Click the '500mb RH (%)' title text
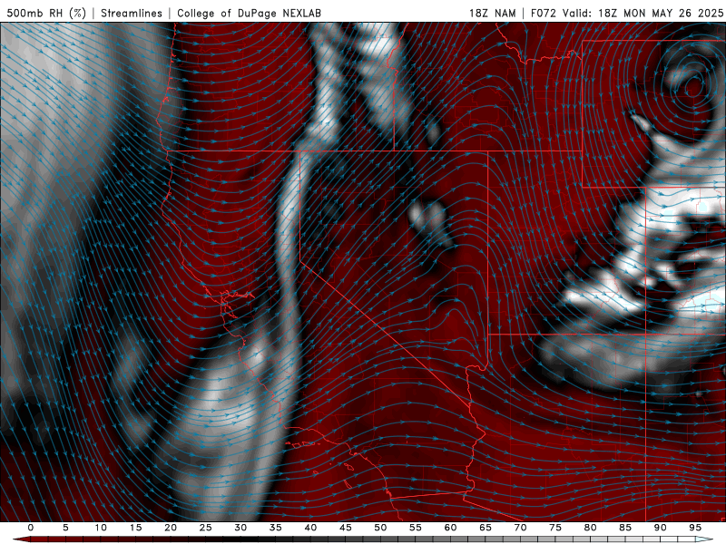This screenshot has height=544, width=726. click(46, 13)
